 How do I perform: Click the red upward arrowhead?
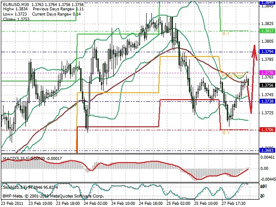[x=254, y=51]
